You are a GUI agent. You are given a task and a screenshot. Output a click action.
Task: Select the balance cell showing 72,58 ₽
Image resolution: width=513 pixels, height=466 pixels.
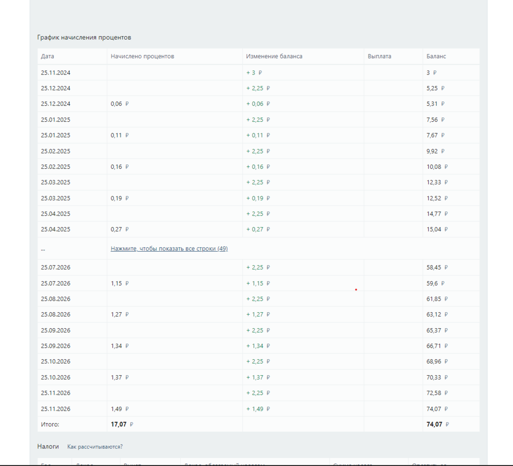(x=437, y=393)
